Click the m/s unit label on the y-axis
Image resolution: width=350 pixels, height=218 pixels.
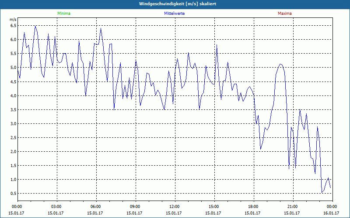13,20
